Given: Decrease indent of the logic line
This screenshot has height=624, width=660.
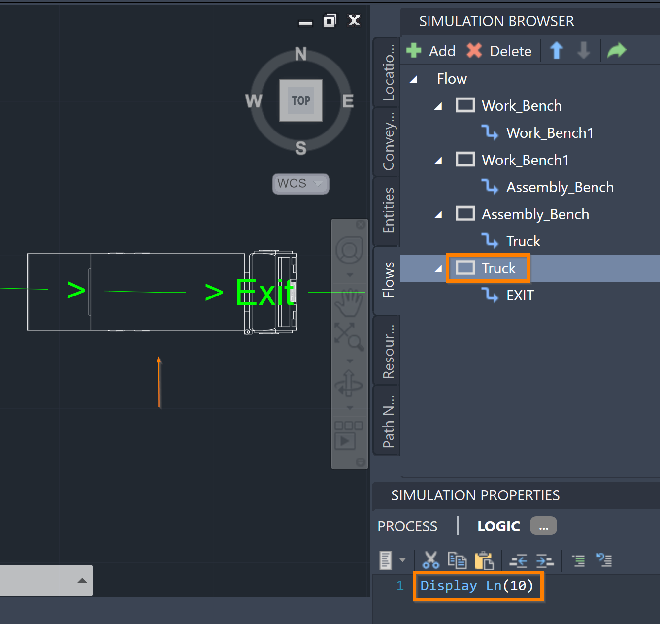Looking at the screenshot, I should 518,560.
